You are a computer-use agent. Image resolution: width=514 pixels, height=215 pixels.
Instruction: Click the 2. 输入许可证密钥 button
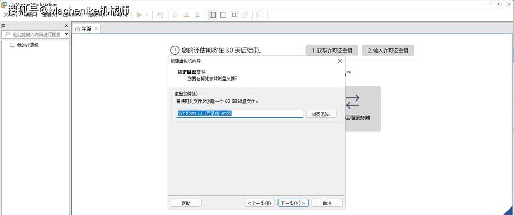388,51
